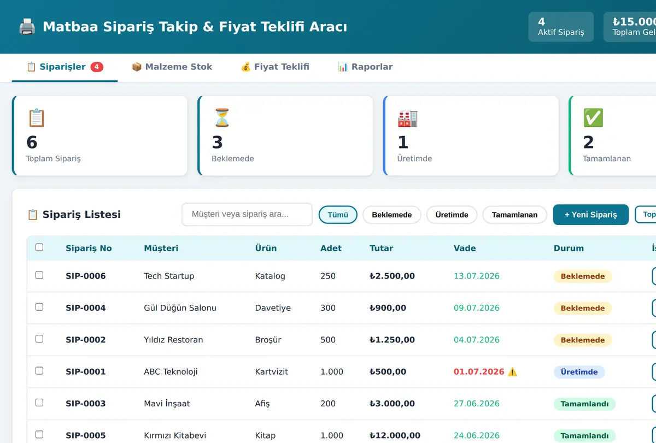The height and width of the screenshot is (443, 656).
Task: Select order number SIP-0006
Action: tap(86, 276)
